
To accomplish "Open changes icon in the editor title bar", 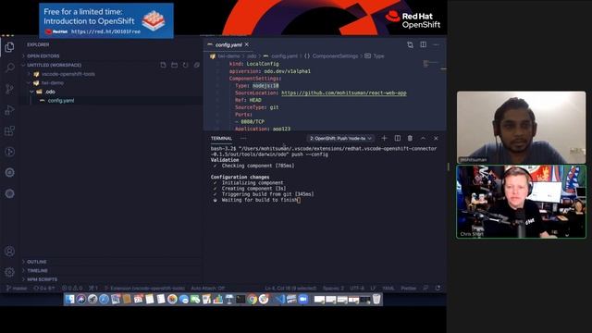I will [411, 44].
